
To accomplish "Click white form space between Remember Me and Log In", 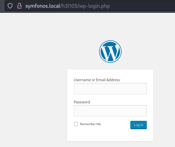I will coord(115,124).
